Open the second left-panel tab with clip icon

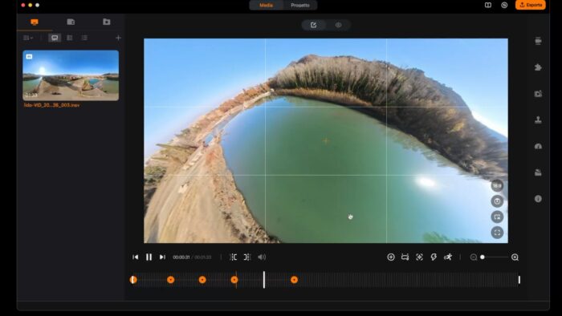tap(71, 22)
